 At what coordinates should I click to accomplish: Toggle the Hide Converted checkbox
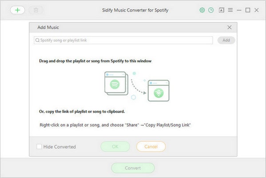39,147
